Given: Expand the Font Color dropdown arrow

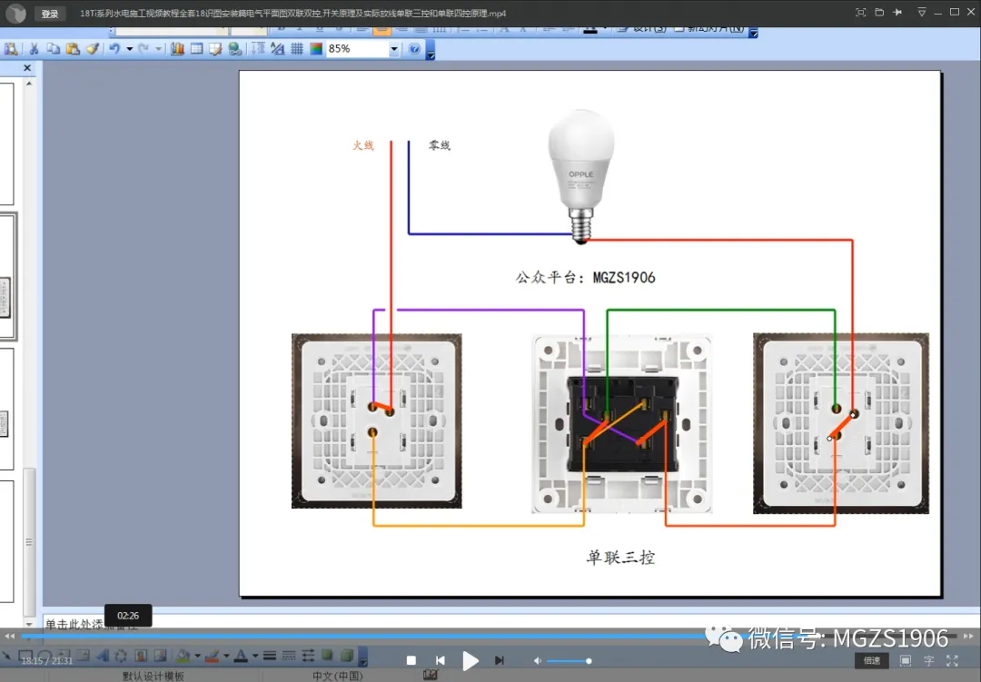Looking at the screenshot, I should [x=255, y=656].
